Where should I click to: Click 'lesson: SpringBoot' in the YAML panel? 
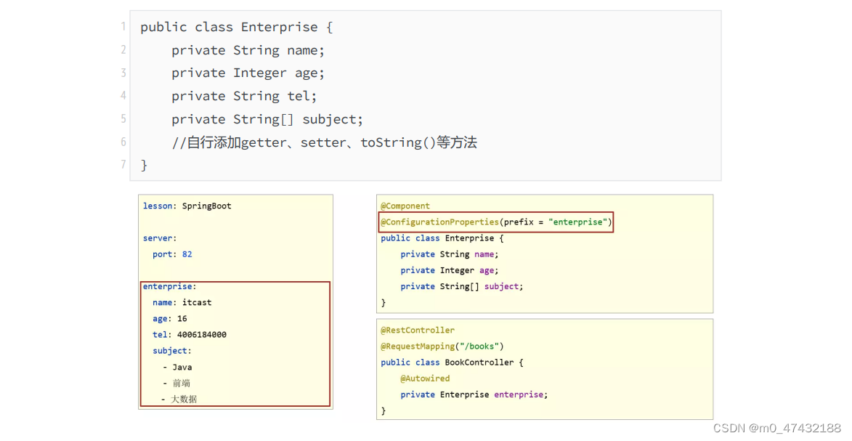pos(187,206)
